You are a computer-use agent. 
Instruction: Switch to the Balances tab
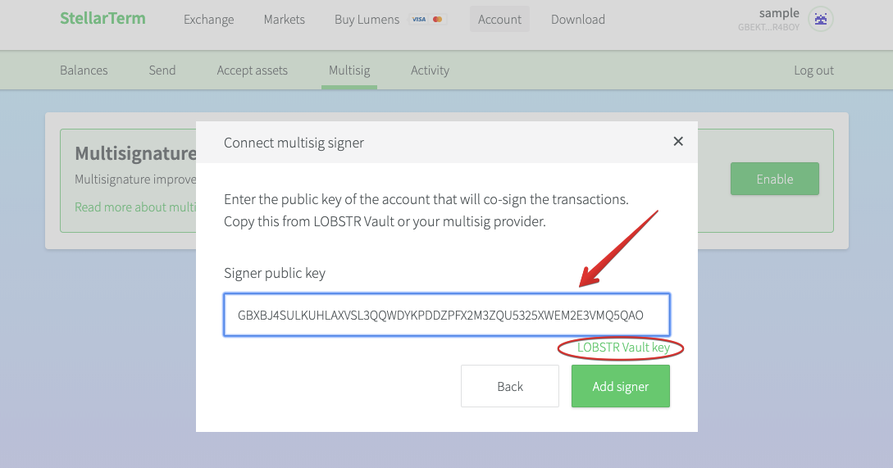[x=84, y=70]
